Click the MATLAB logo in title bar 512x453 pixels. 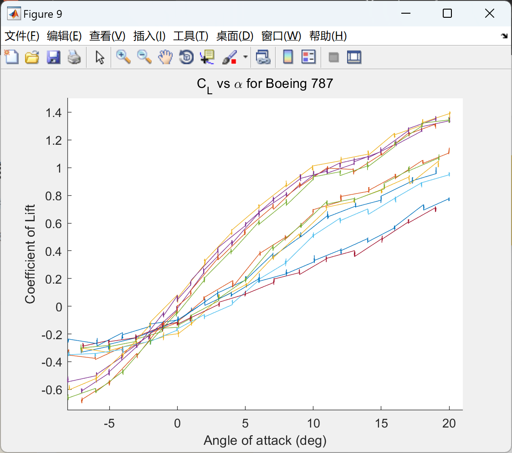pos(14,13)
